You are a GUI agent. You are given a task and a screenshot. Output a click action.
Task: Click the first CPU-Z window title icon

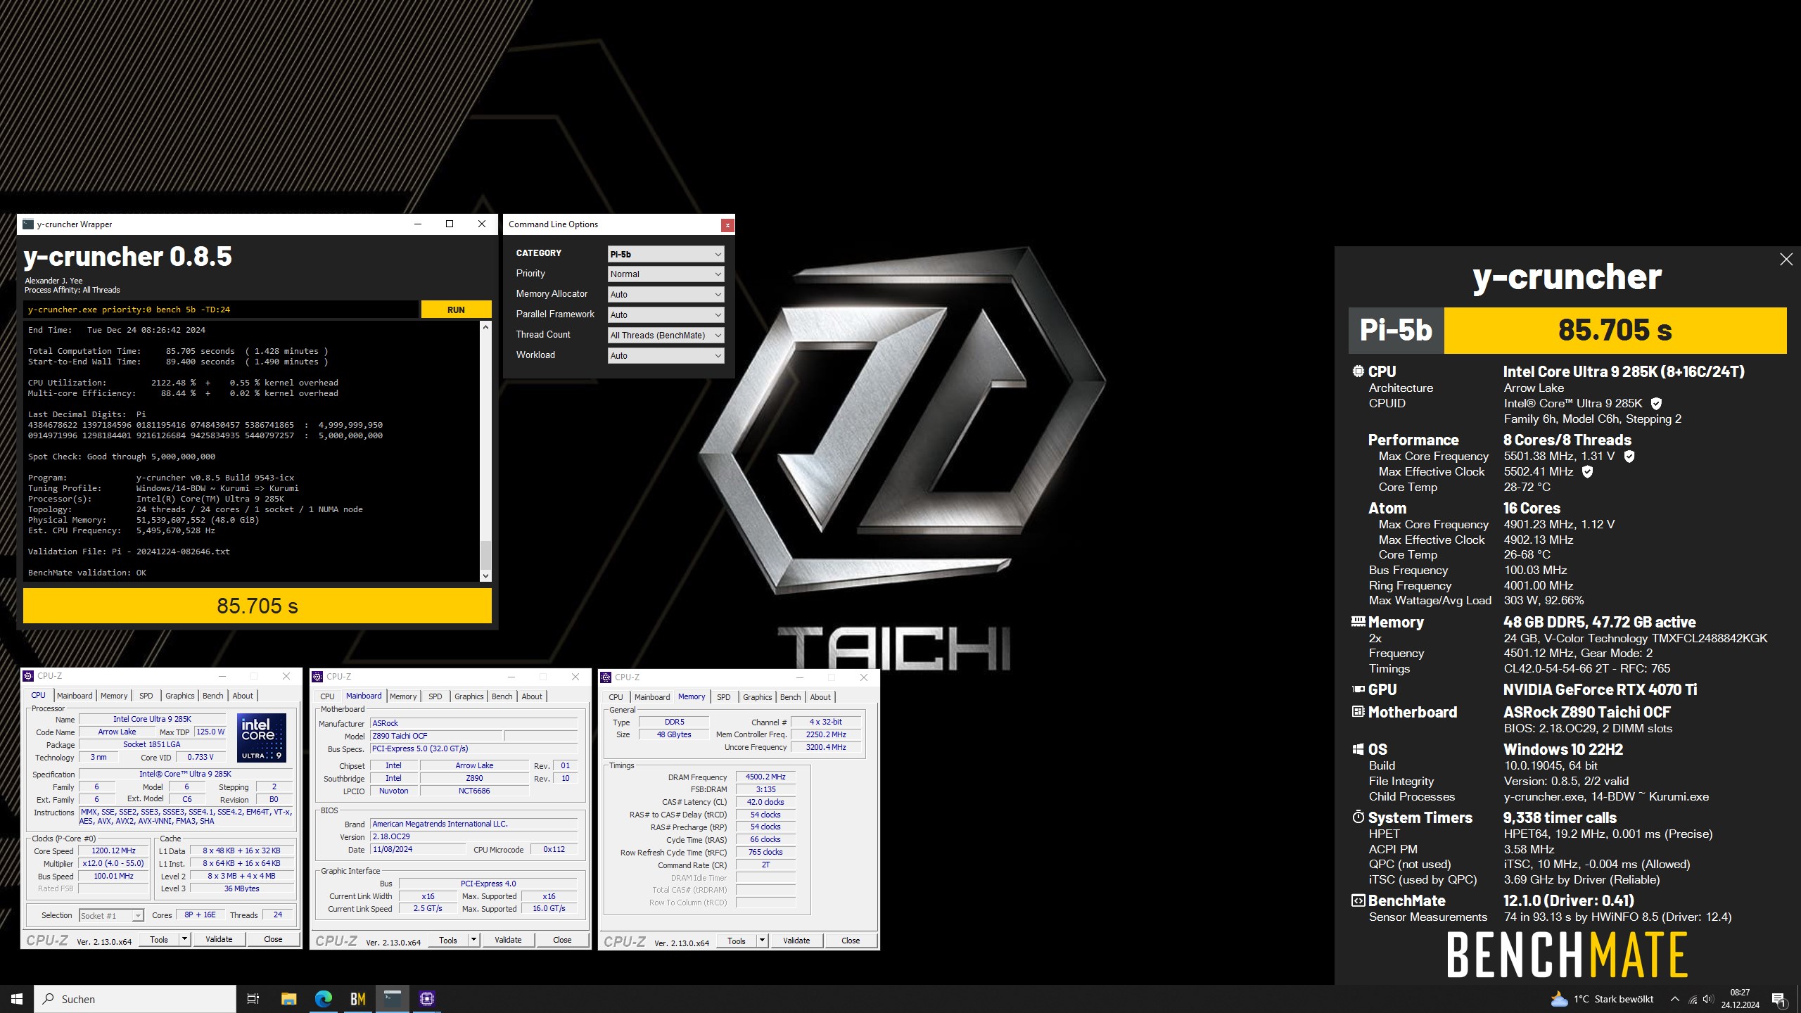tap(29, 676)
